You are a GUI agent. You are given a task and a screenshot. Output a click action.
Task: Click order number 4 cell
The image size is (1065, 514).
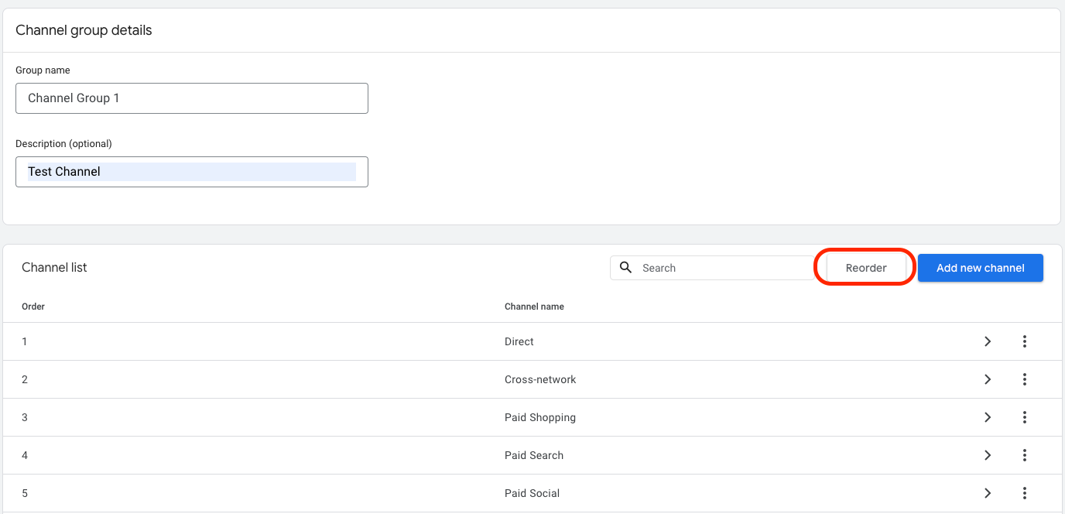(25, 455)
